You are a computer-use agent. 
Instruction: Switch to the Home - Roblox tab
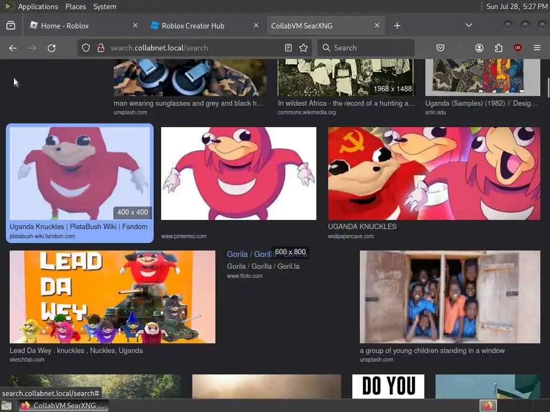pyautogui.click(x=84, y=26)
